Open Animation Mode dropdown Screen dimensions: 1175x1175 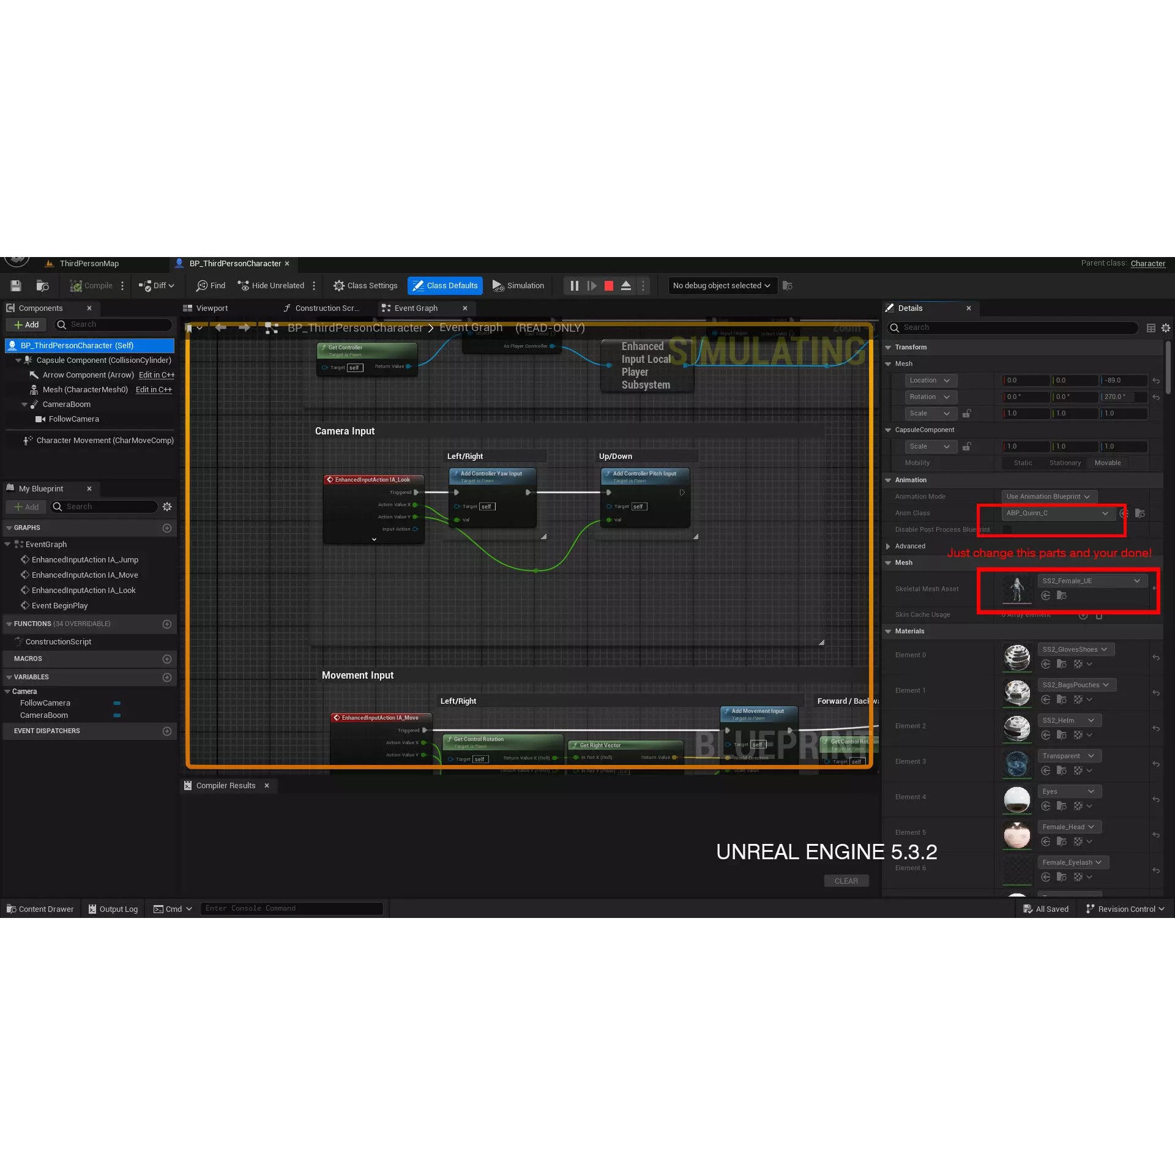(1049, 497)
